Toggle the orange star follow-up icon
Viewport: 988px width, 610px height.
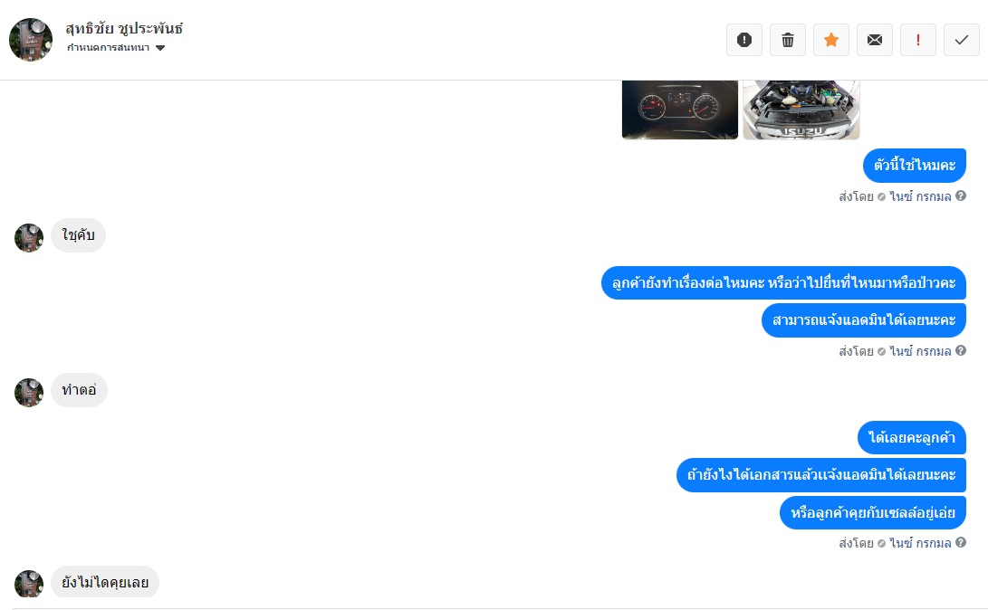(x=831, y=41)
